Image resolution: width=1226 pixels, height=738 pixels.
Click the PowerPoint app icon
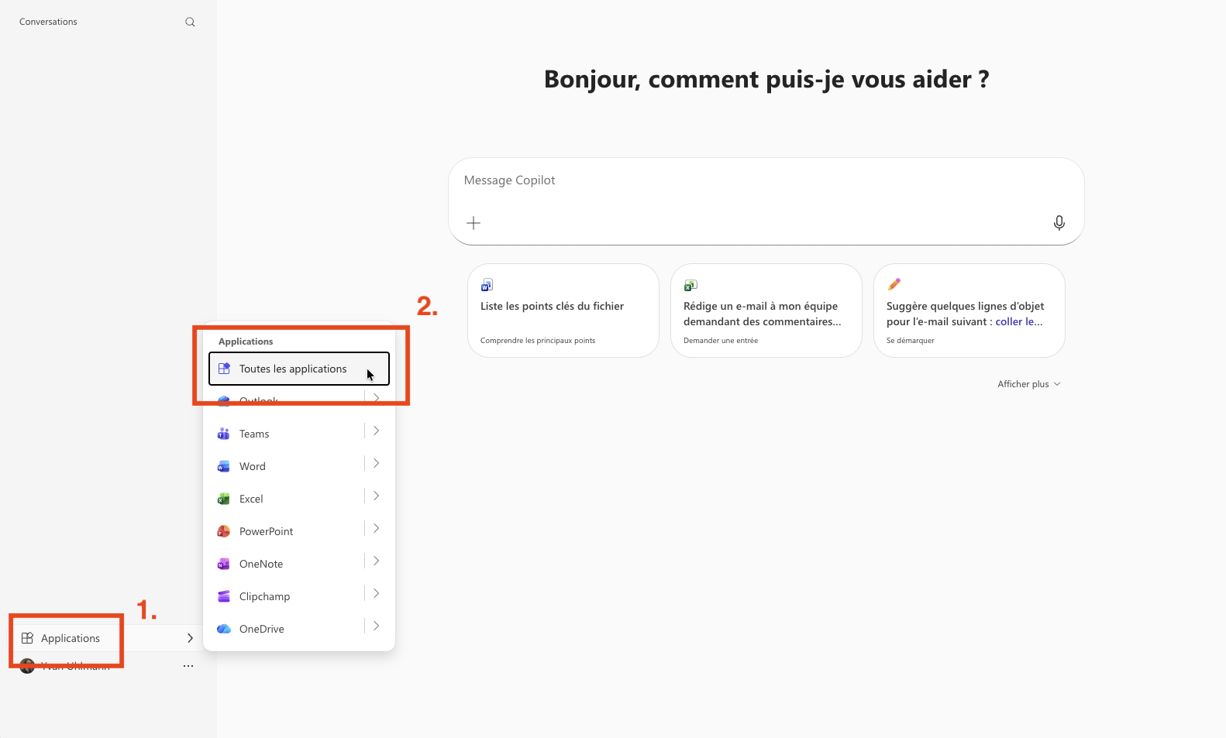pyautogui.click(x=224, y=531)
